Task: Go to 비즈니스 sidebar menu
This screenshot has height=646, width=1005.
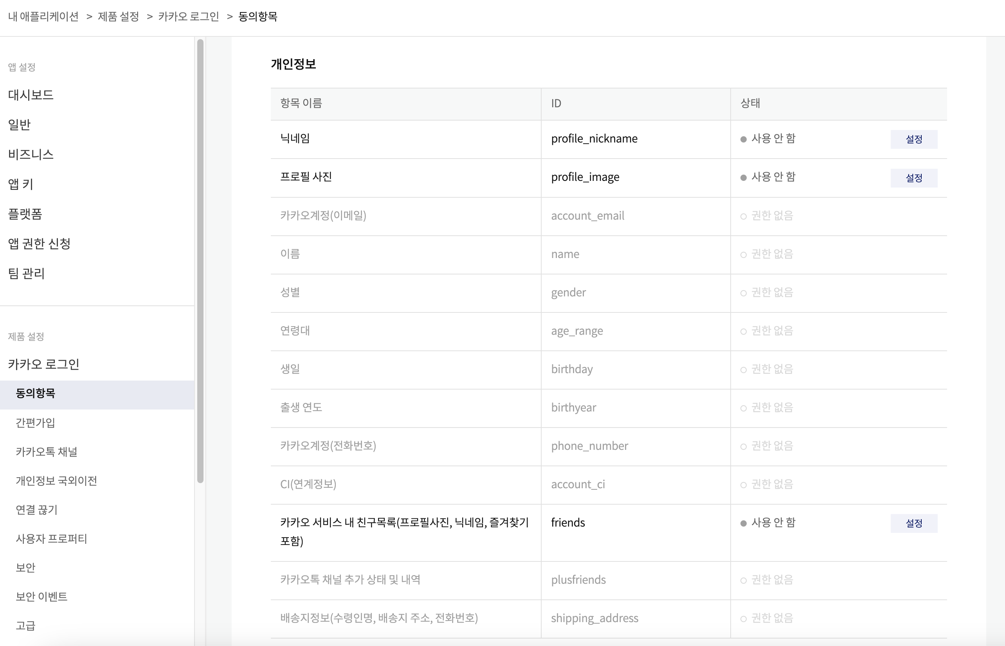Action: [31, 154]
